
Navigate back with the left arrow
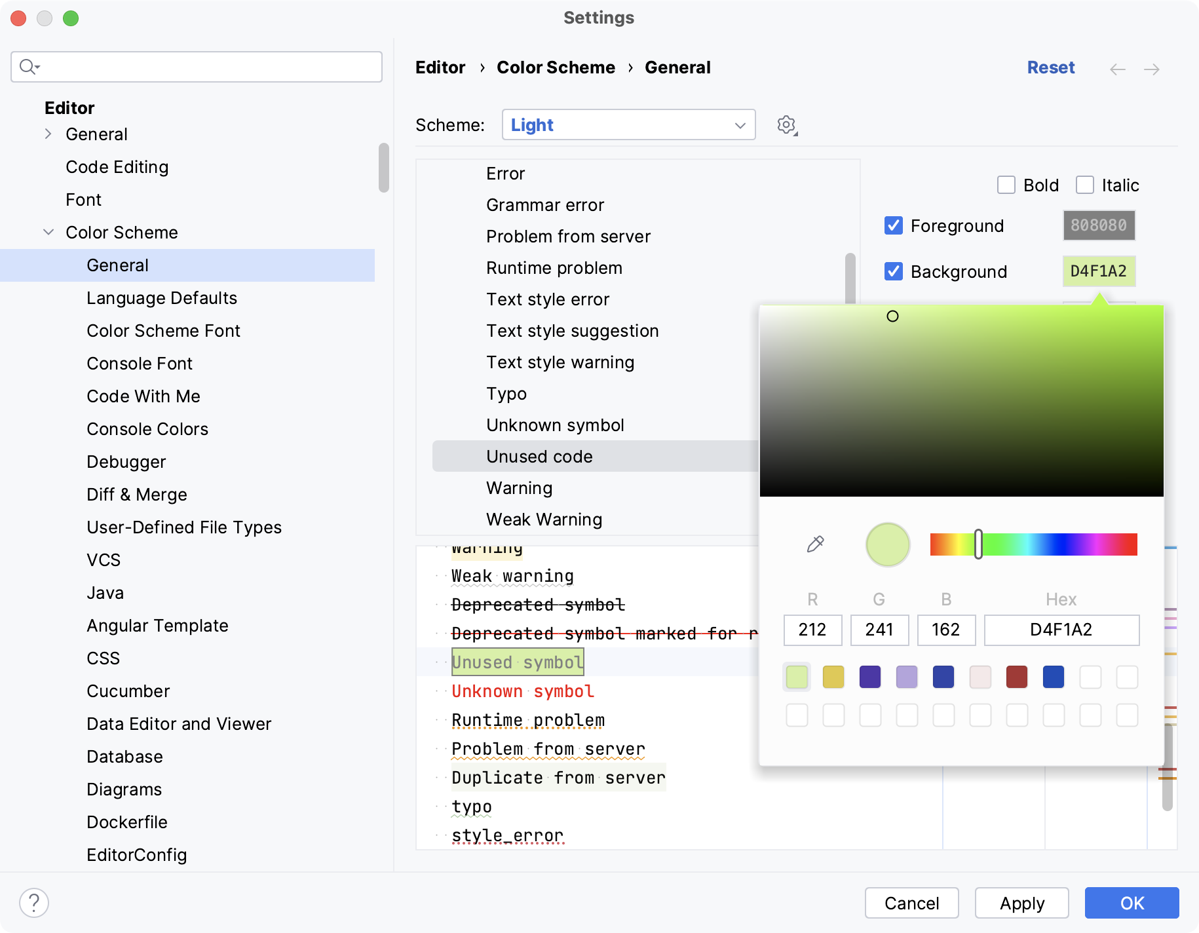1118,69
